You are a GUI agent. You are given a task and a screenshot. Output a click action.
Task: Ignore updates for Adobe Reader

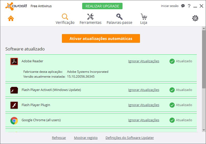144,61
